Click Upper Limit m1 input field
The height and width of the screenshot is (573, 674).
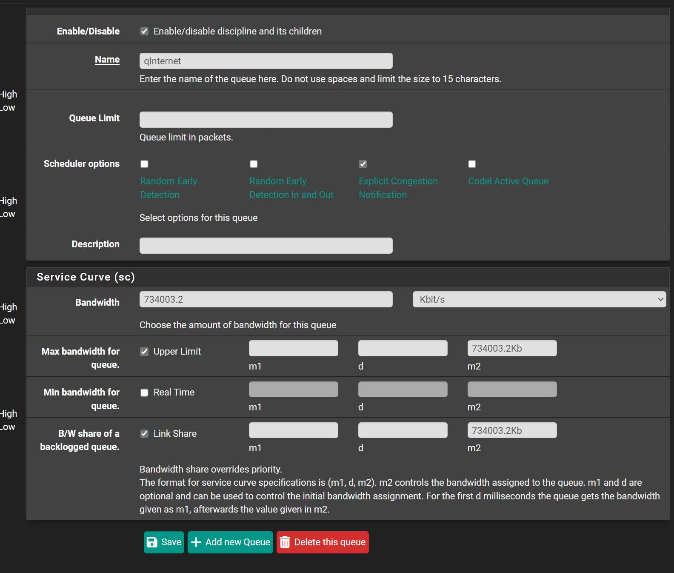(294, 348)
